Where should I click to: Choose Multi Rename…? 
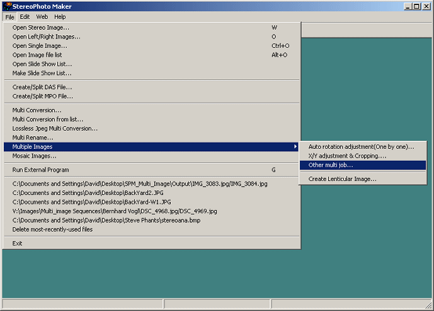pyautogui.click(x=152, y=138)
